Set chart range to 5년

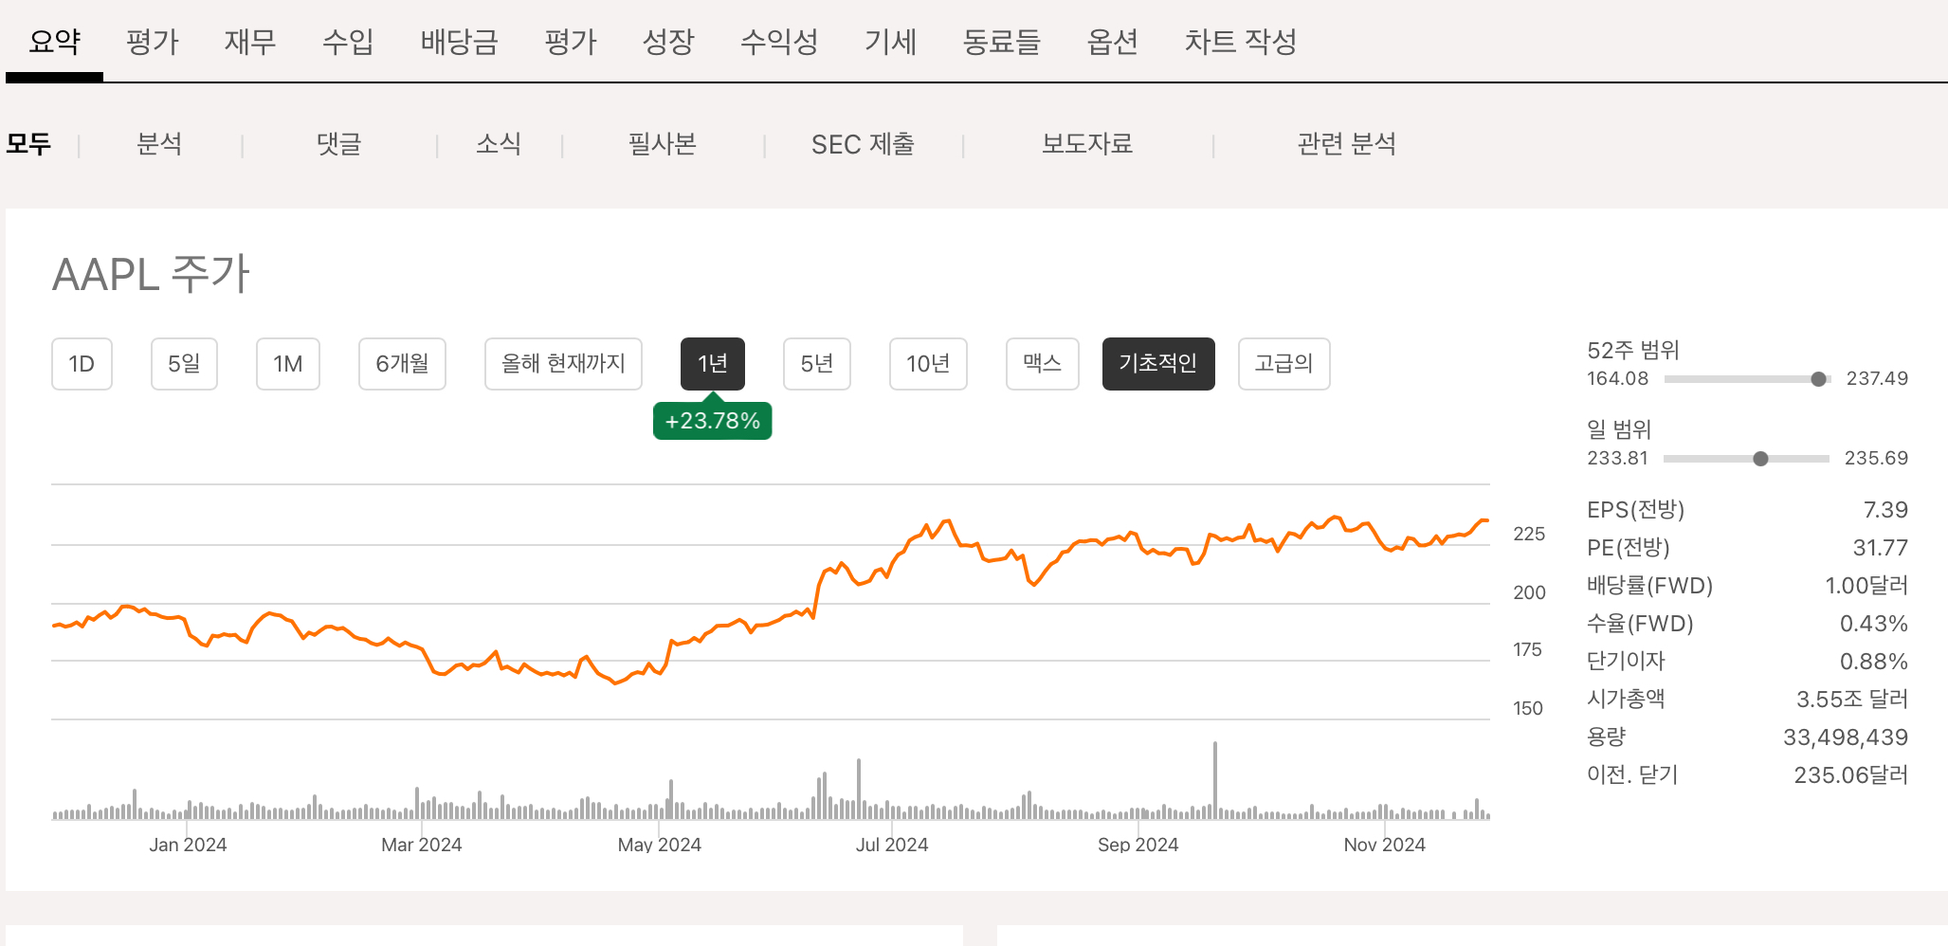[817, 364]
